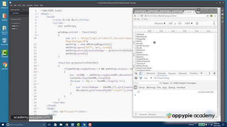Screen dimensions: 227x127
Task: Click the bottom icon in Brackets right sidebar
Action: 222,22
